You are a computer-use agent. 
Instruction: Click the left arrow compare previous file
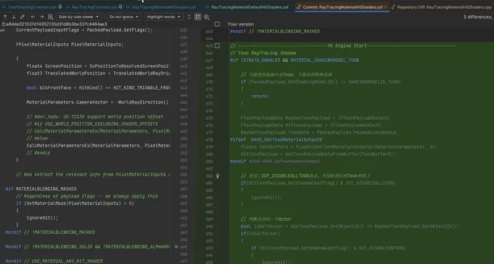33,16
